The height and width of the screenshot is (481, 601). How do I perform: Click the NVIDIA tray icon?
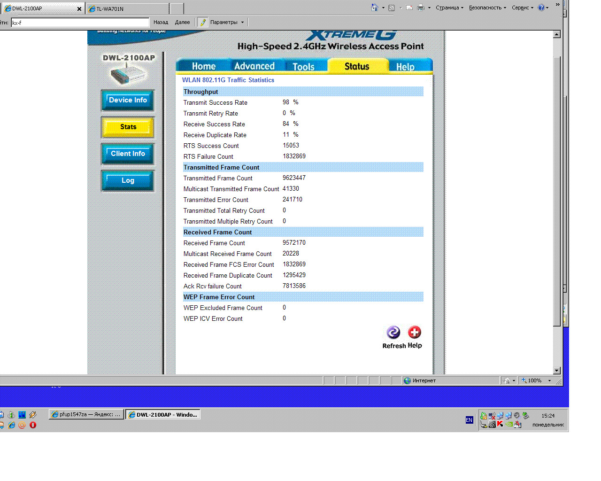[509, 424]
